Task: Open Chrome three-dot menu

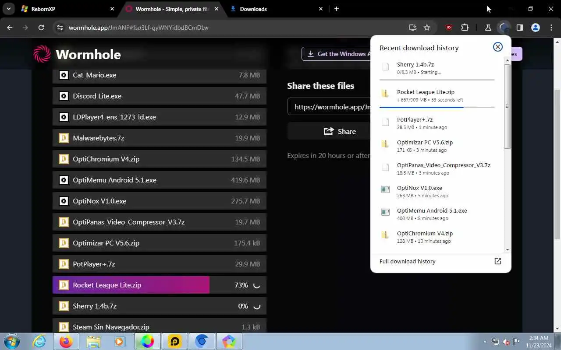Action: click(551, 28)
